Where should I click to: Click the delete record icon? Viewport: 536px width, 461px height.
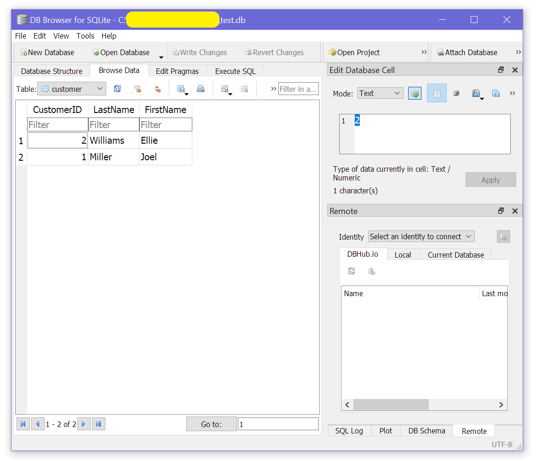point(244,89)
